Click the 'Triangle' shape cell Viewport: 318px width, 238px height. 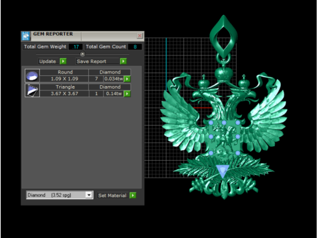coord(64,87)
